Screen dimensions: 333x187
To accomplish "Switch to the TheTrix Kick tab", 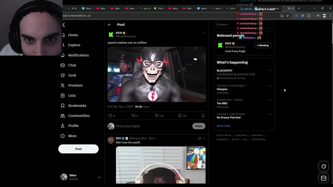I will click(159, 8).
